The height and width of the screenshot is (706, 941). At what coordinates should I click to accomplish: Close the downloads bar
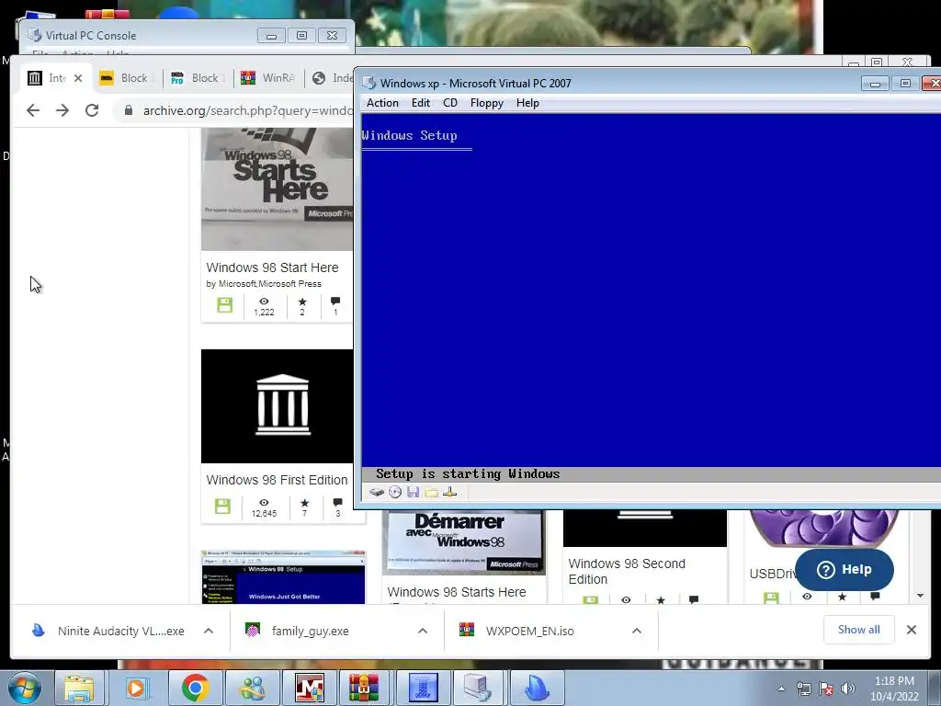912,630
